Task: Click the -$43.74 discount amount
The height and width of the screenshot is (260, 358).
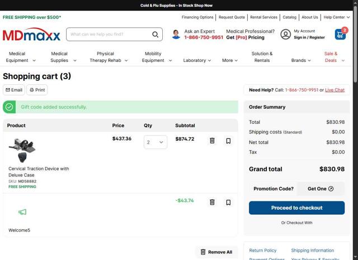Action: (x=185, y=200)
